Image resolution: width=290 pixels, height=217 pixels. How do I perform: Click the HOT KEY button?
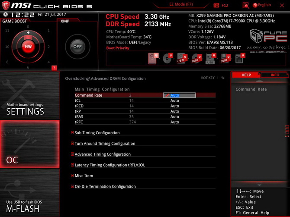pos(207,78)
